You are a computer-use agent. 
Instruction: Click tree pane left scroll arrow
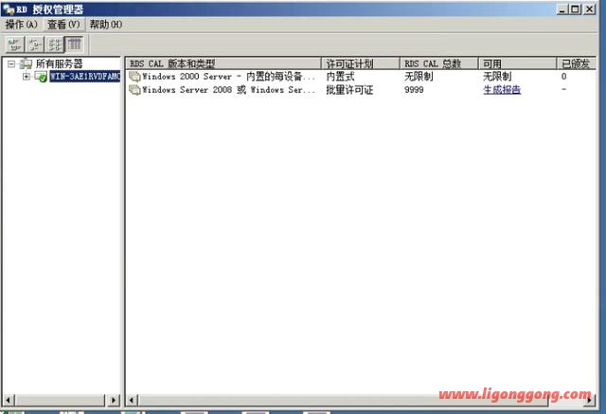pos(9,400)
